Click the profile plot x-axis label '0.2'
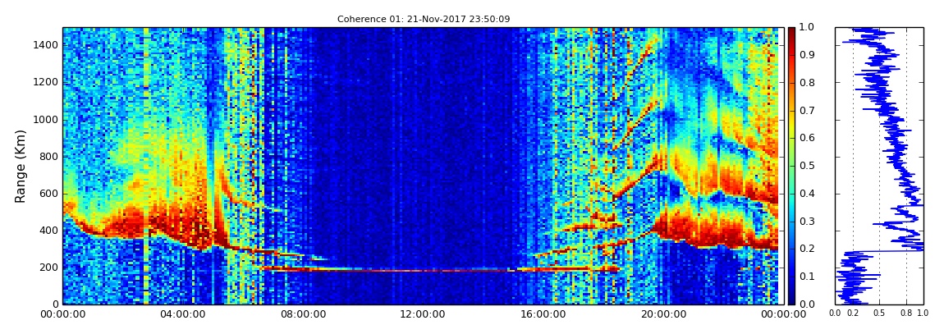Screen dimensions: 944x334 pos(853,313)
